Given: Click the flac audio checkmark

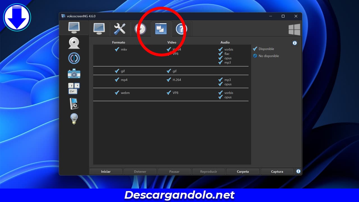Looking at the screenshot, I should click(220, 54).
